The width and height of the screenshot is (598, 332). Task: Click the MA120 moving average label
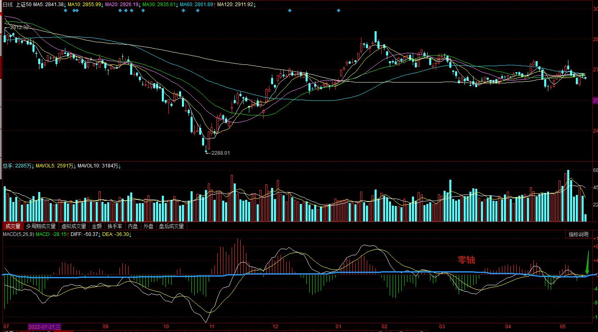[x=236, y=5]
